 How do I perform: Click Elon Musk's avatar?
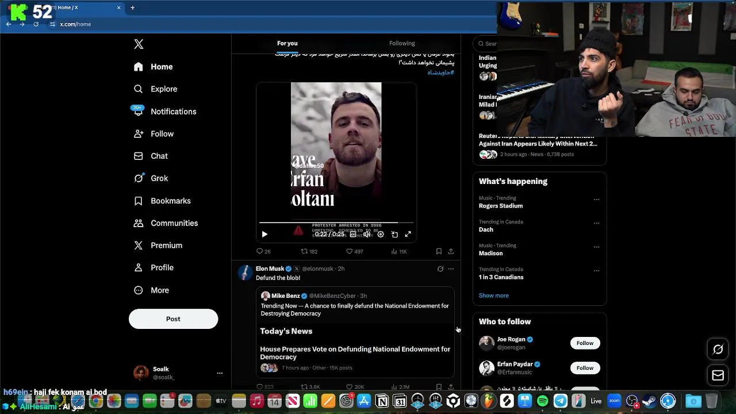246,273
